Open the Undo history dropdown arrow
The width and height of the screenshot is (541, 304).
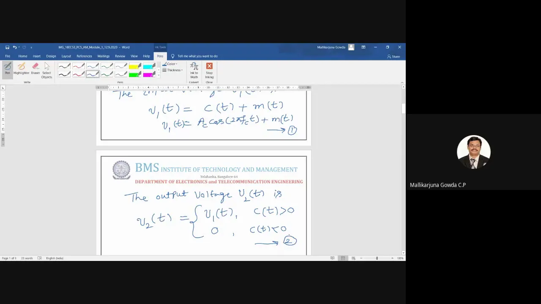click(19, 47)
